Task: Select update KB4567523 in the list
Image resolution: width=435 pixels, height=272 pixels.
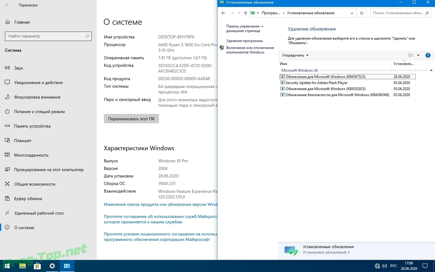Action: tap(347, 77)
